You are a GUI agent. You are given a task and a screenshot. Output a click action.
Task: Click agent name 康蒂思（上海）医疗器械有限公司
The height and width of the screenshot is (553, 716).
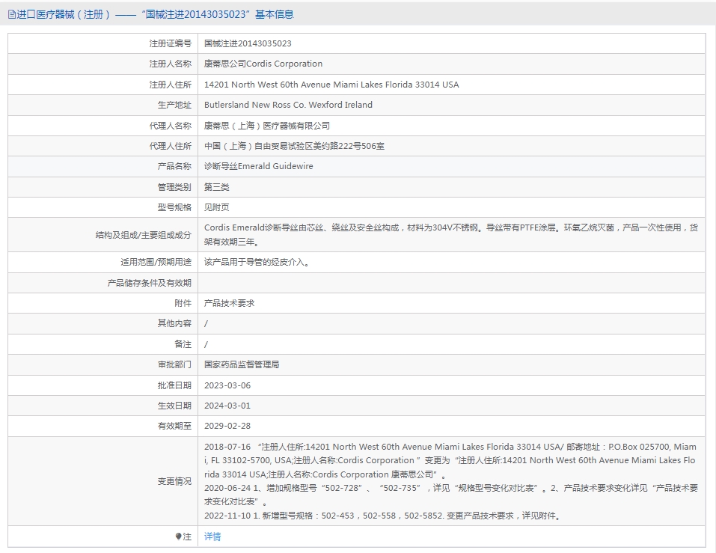266,126
